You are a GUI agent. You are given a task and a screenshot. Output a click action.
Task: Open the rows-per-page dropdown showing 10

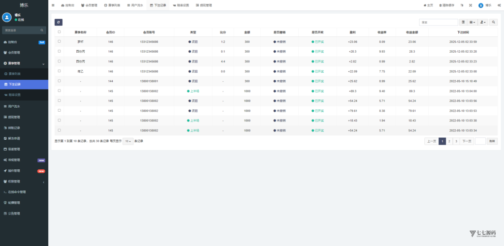pos(127,141)
